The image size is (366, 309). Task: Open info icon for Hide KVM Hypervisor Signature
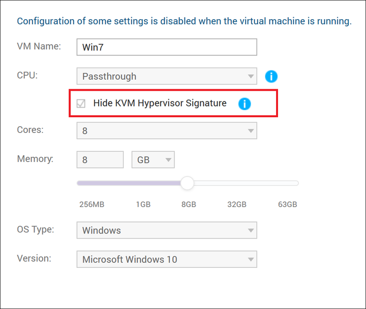[245, 104]
